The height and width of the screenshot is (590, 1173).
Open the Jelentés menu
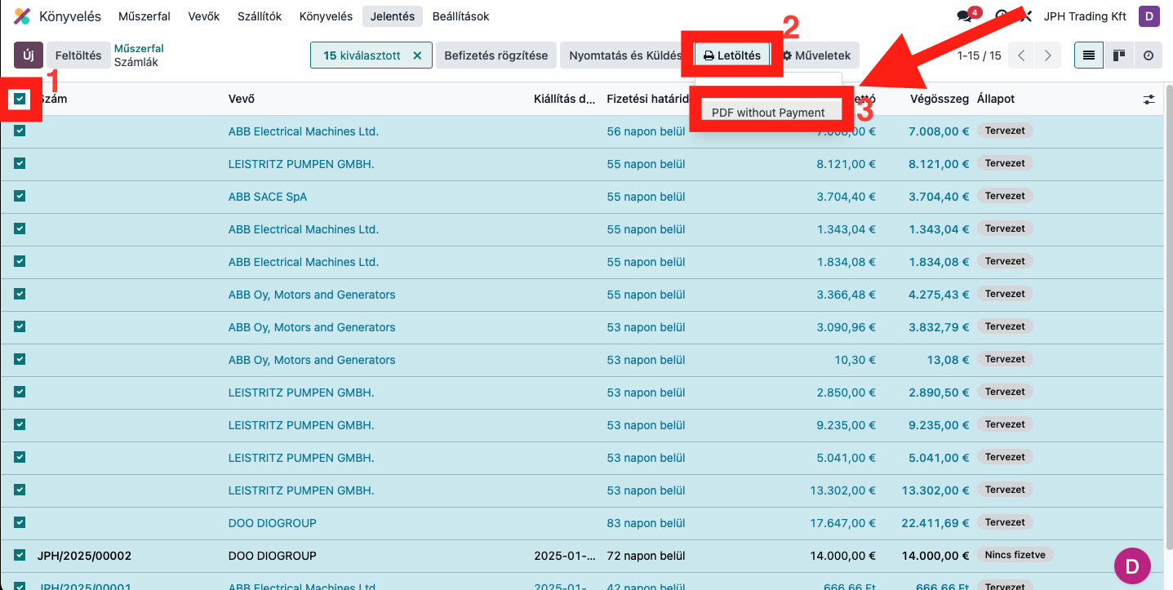(393, 16)
